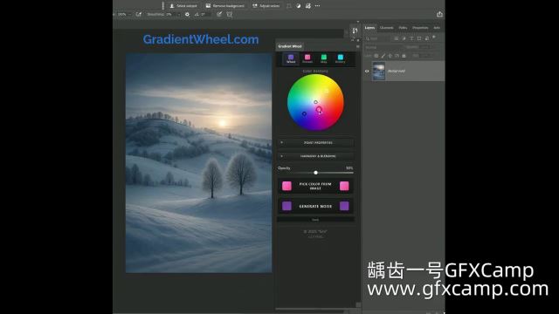Screen dimensions: 559x314
Task: Toggle prevent artboard auto-nesting lock icon
Action: pos(397,56)
